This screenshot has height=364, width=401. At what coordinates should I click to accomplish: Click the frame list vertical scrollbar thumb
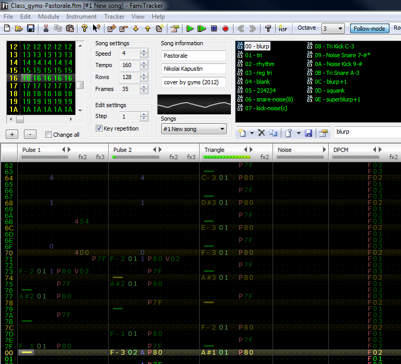(x=80, y=85)
